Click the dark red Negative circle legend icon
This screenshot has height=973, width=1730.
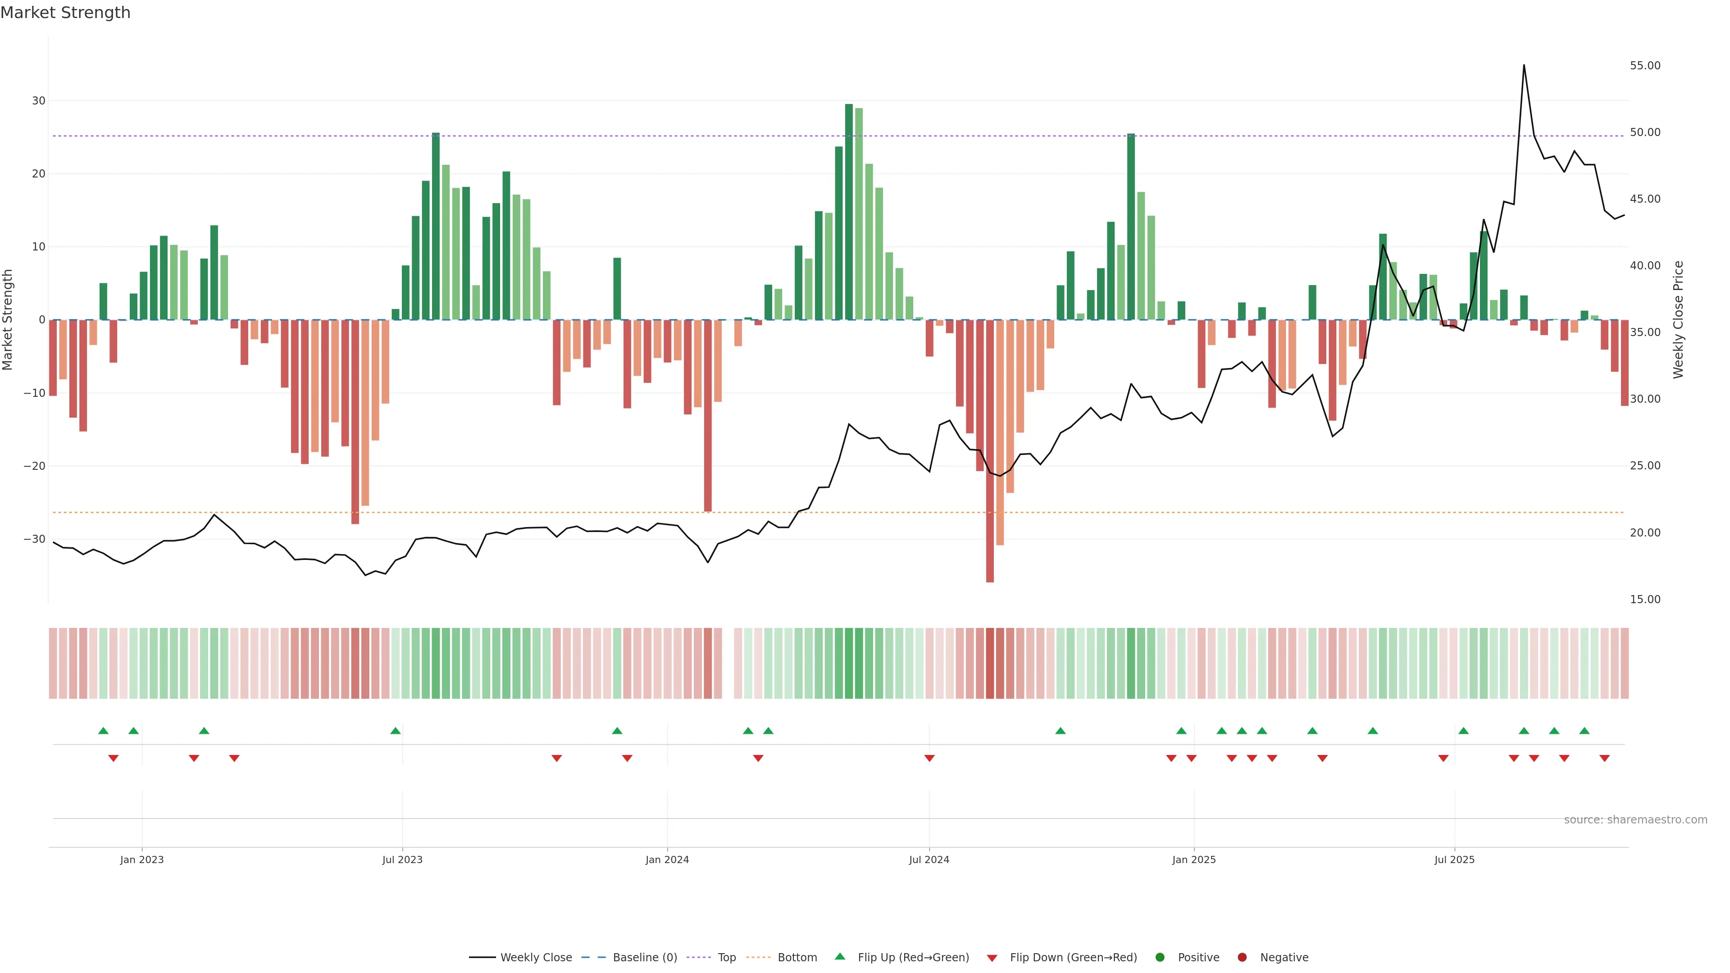click(x=1242, y=958)
